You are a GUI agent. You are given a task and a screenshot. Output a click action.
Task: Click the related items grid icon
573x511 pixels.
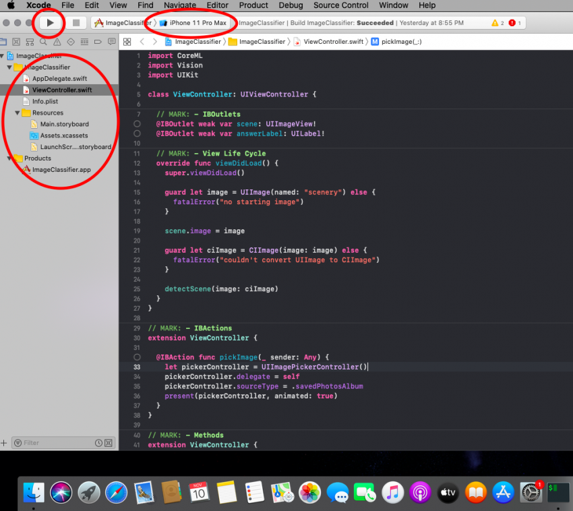(x=127, y=42)
